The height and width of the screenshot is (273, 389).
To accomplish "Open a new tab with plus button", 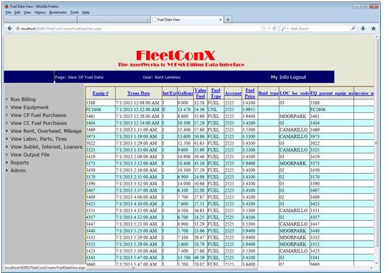I will coord(227,20).
